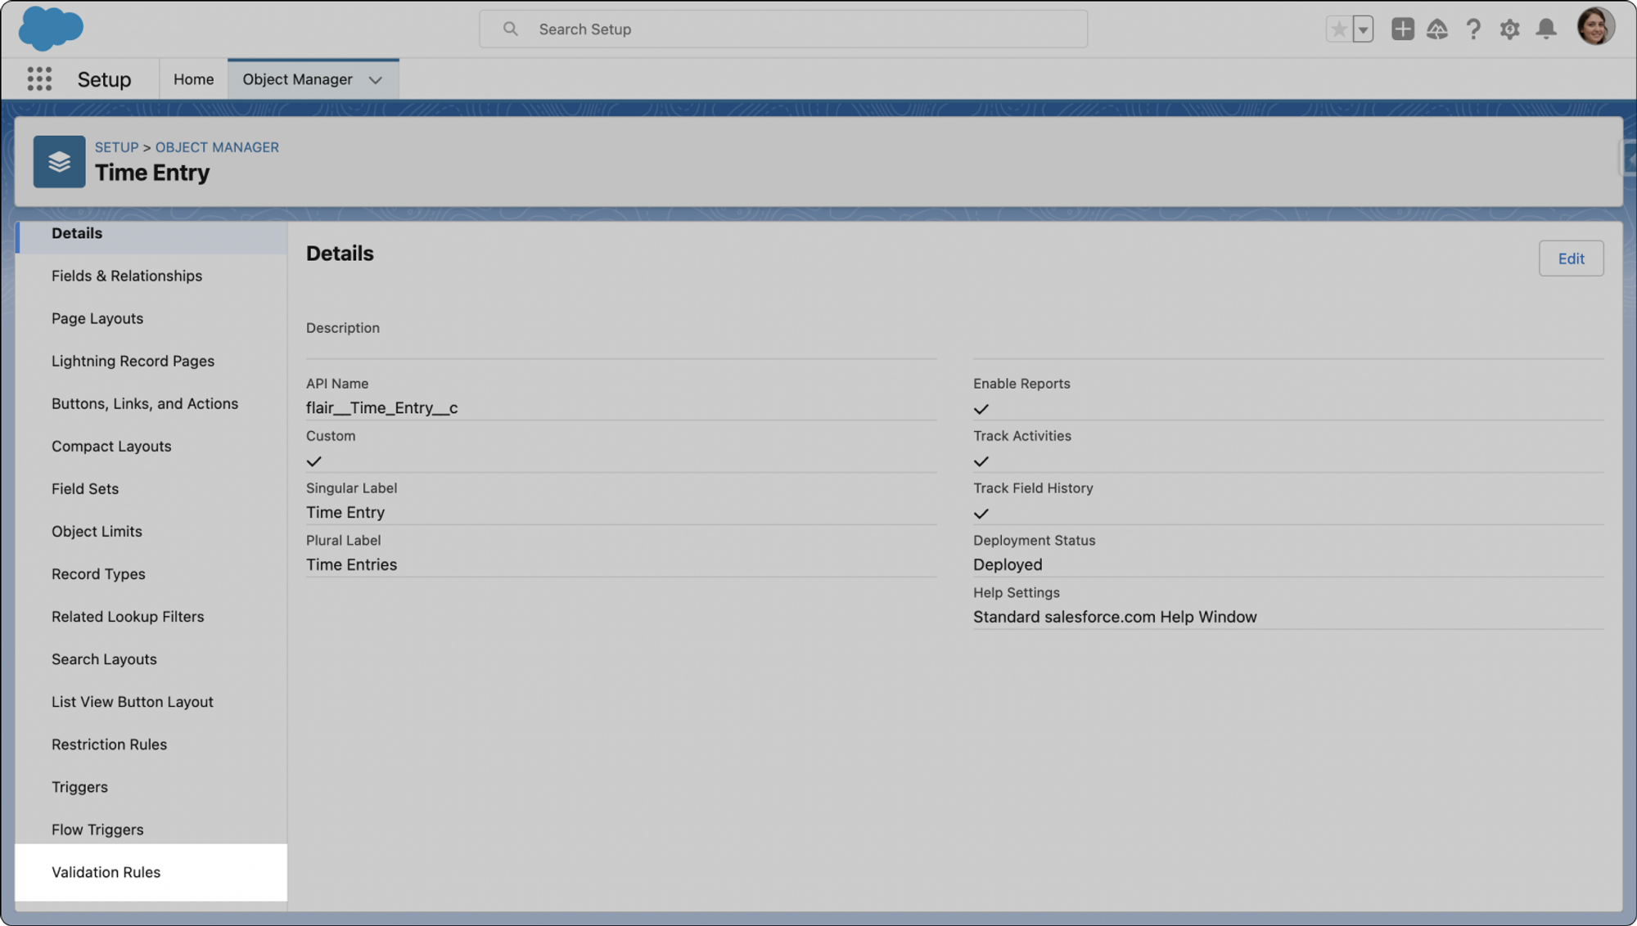Click the setup gear icon
This screenshot has width=1637, height=926.
1509,29
